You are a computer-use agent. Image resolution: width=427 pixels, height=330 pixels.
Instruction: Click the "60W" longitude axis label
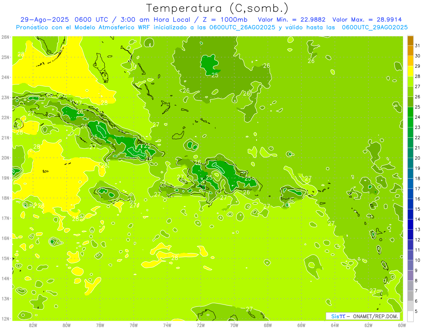pyautogui.click(x=402, y=325)
